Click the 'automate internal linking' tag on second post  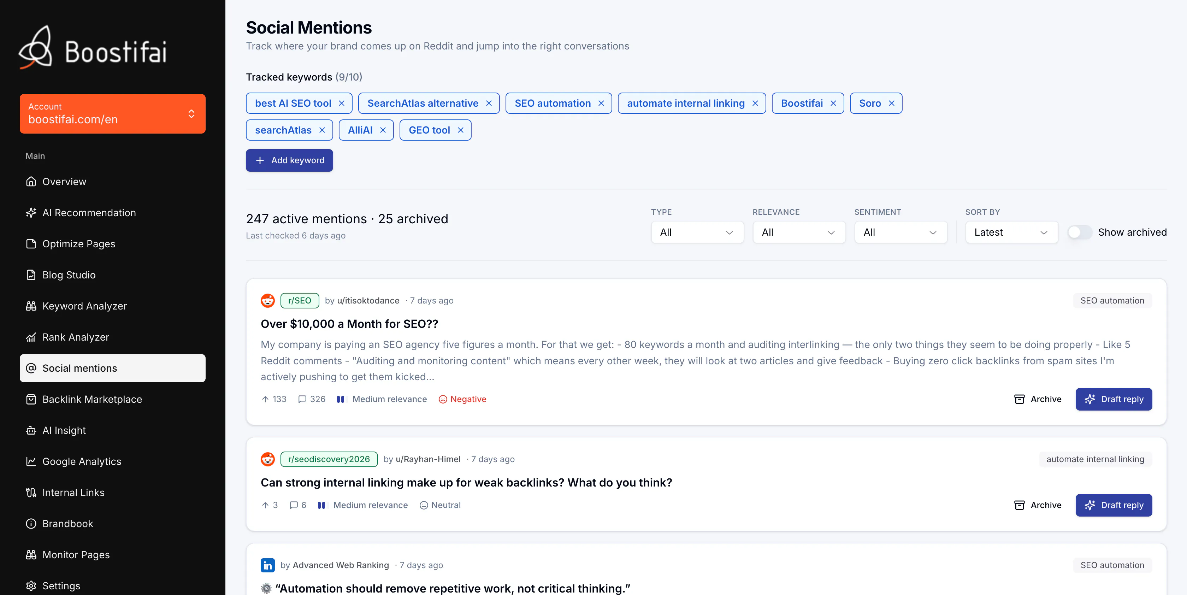pos(1095,459)
